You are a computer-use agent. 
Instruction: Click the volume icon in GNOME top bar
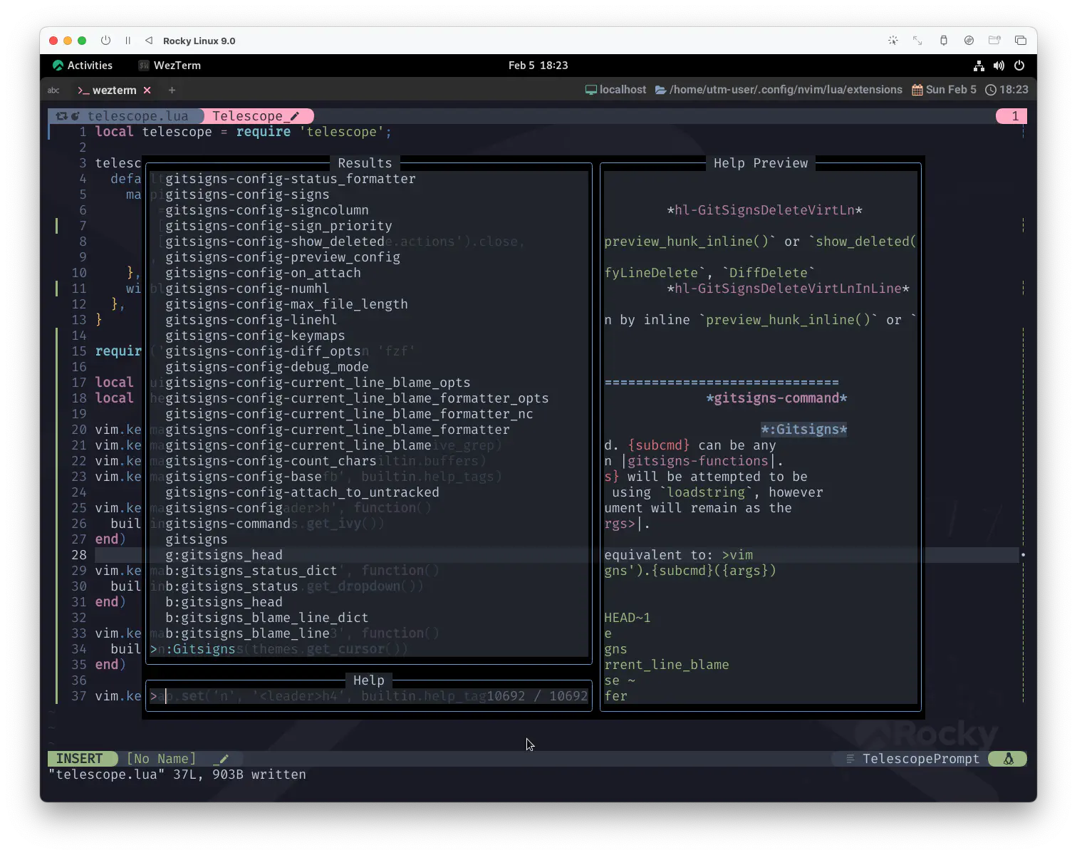point(999,66)
